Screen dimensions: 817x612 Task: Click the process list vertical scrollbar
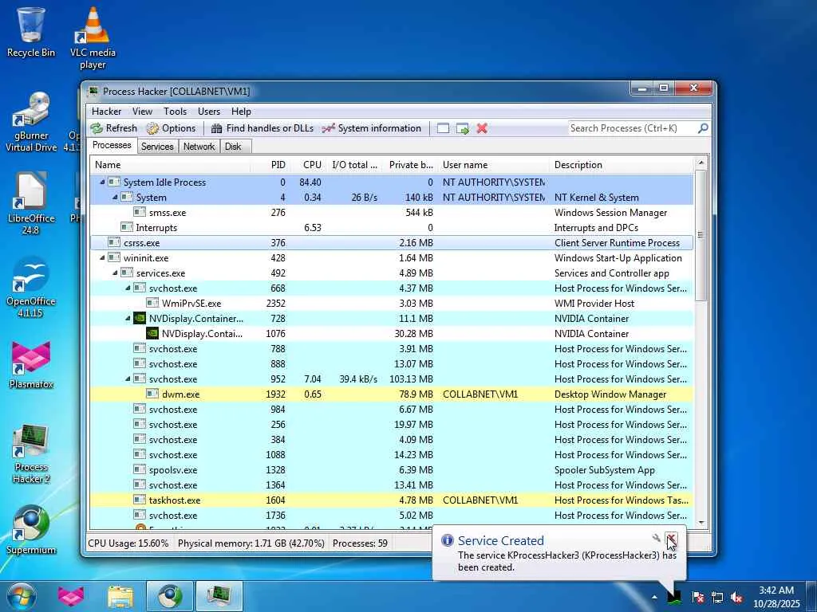(701, 235)
